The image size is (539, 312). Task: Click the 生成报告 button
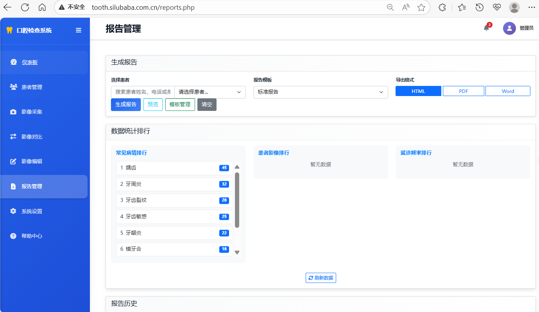pyautogui.click(x=125, y=105)
